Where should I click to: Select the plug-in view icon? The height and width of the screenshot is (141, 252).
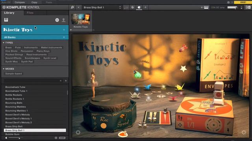coord(139,7)
